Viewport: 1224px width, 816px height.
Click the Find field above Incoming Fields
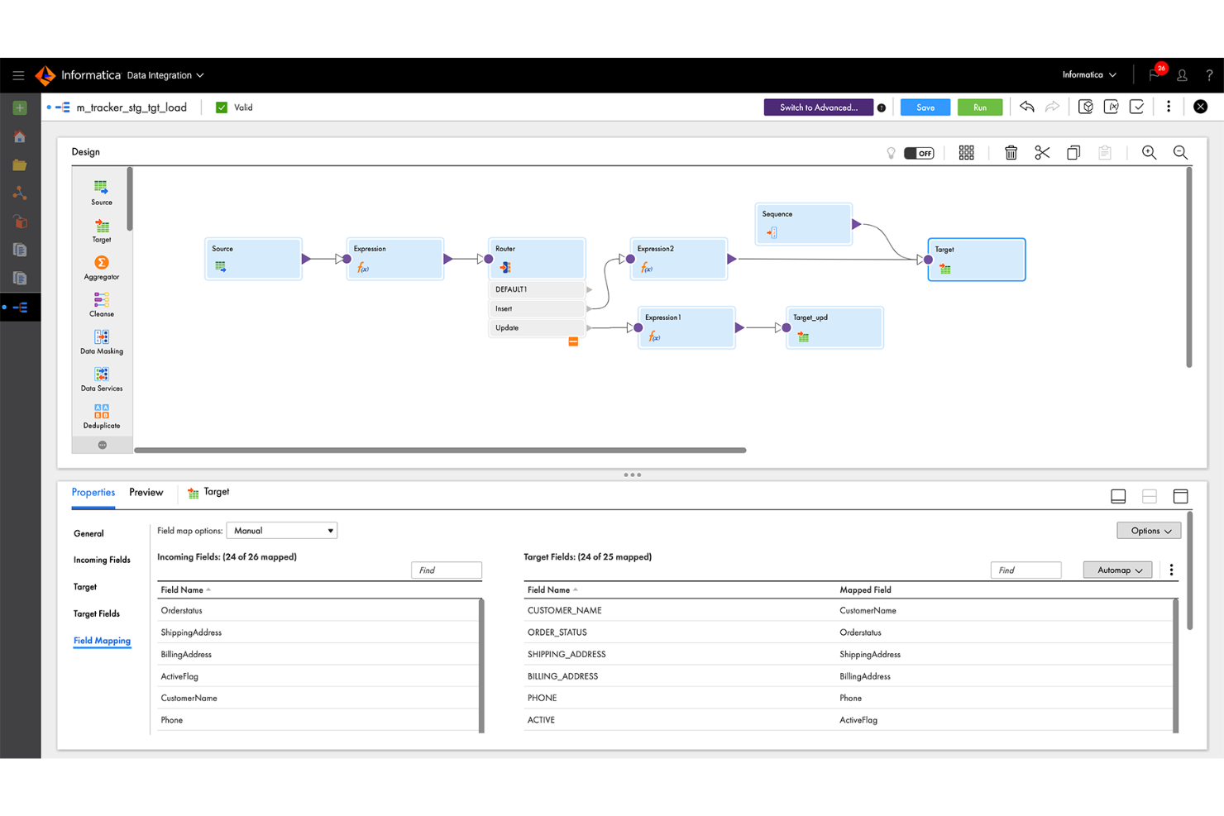(447, 570)
